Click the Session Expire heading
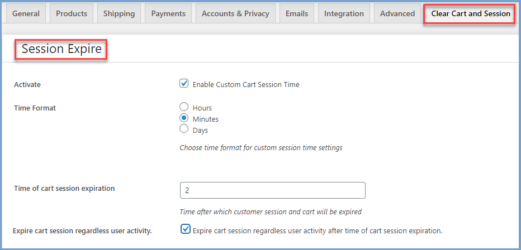 (x=61, y=49)
